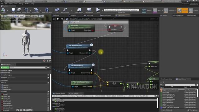Switch to the Jump M graph tab
The height and width of the screenshot is (112, 199).
(72, 15)
